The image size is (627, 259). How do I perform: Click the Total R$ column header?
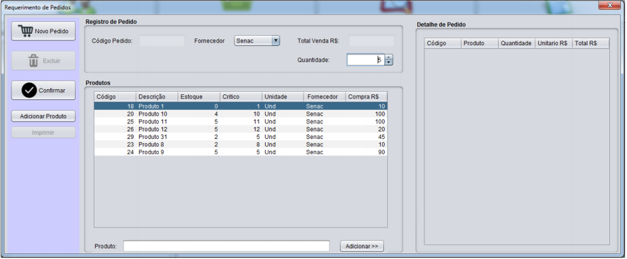click(591, 43)
